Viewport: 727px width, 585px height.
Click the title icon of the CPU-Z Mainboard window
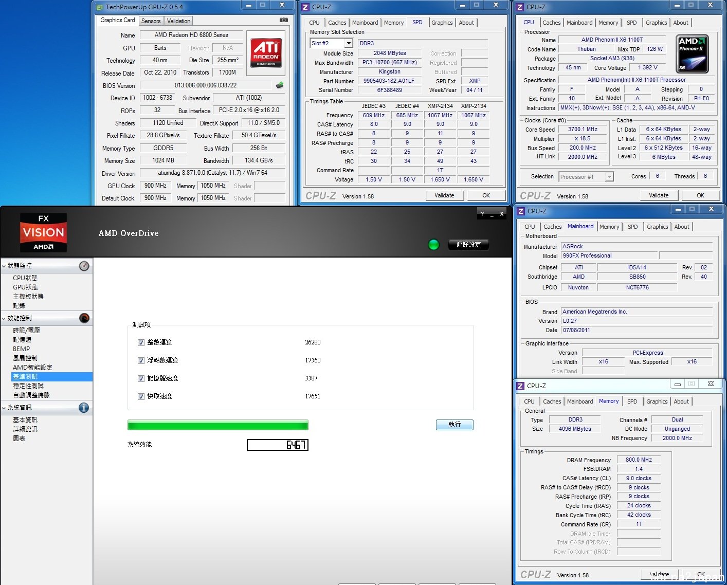tap(520, 211)
